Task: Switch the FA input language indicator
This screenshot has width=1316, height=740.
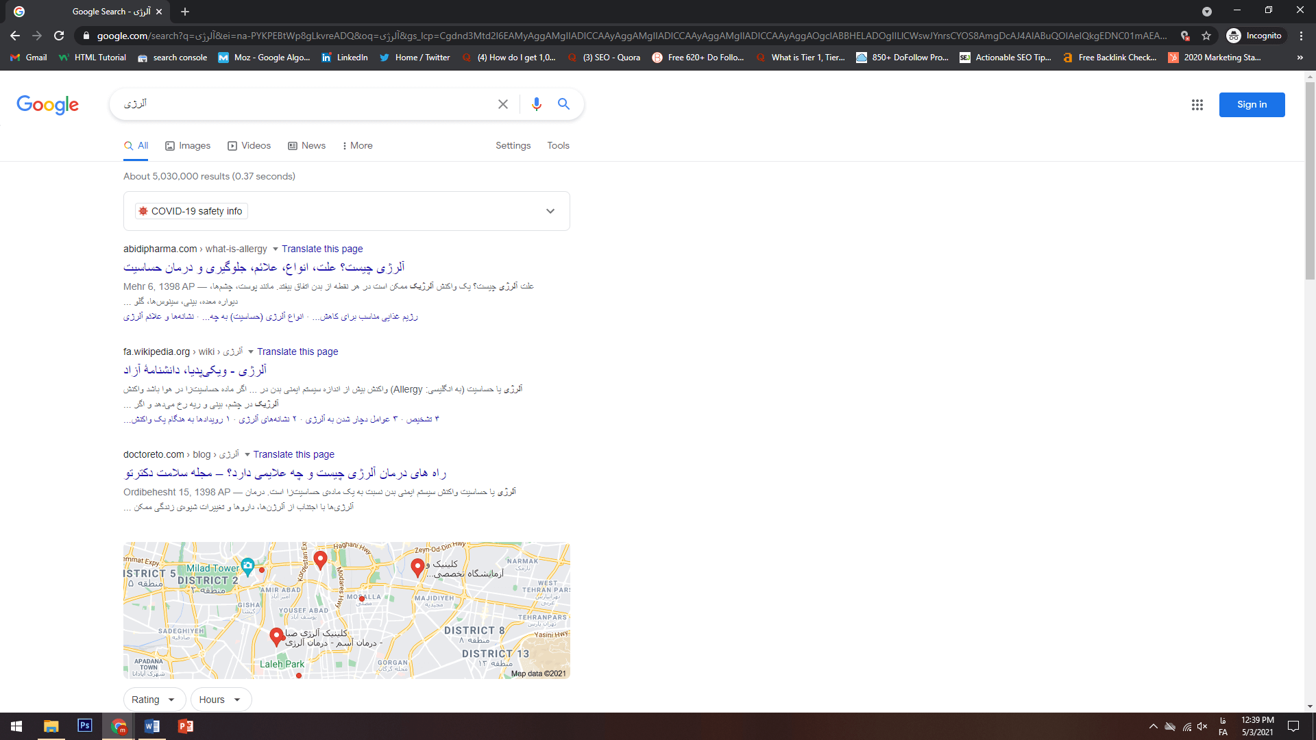Action: (x=1223, y=726)
